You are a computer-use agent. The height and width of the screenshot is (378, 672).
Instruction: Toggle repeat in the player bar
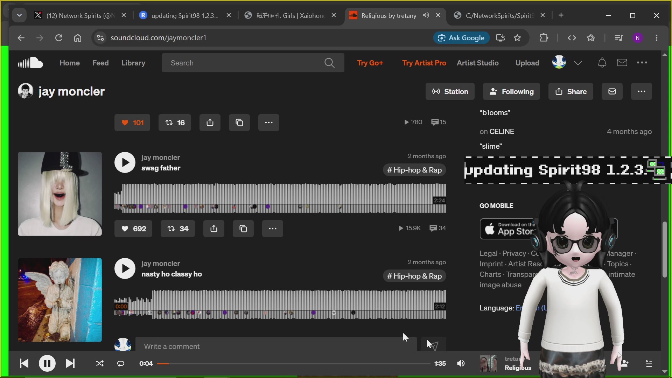click(x=121, y=364)
